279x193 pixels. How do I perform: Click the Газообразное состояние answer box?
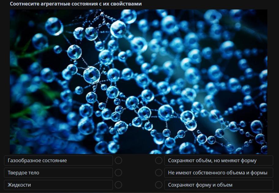click(x=58, y=161)
